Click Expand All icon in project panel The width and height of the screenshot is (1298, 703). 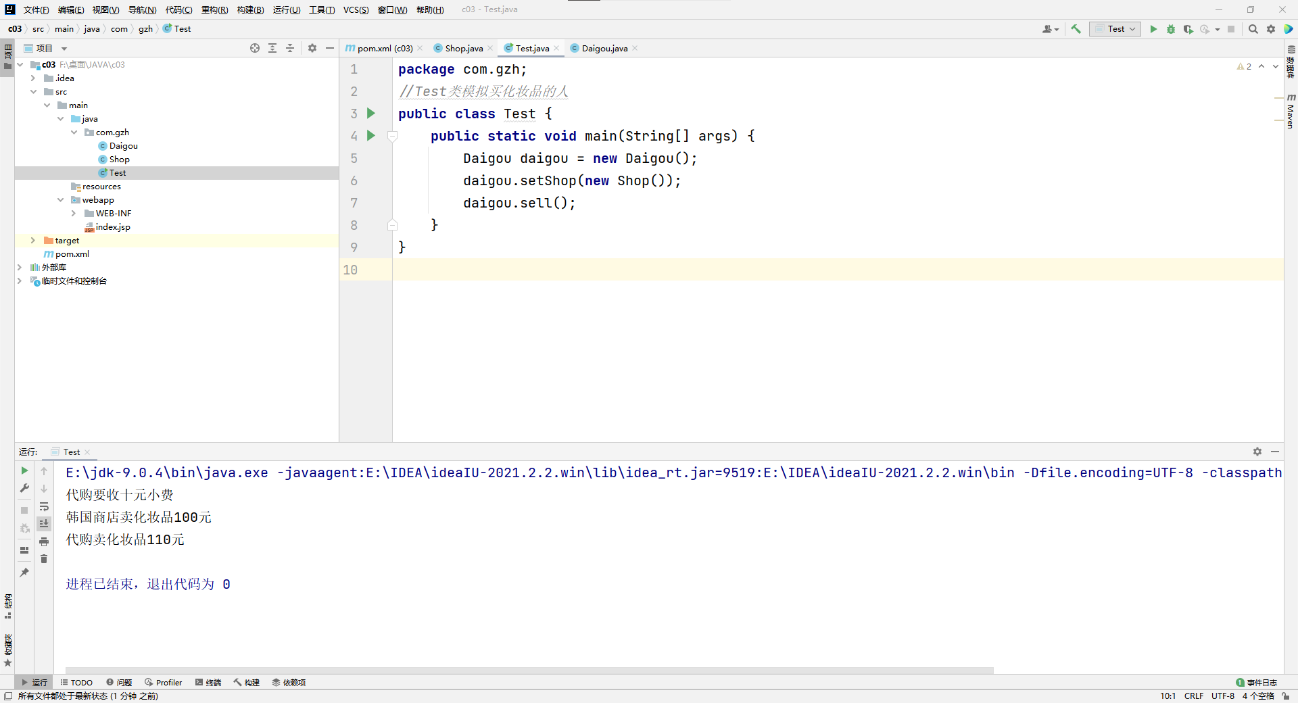pos(272,48)
